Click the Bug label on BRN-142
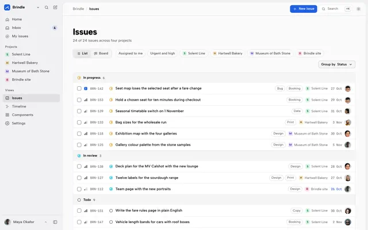Image resolution: width=368 pixels, height=230 pixels. click(280, 89)
